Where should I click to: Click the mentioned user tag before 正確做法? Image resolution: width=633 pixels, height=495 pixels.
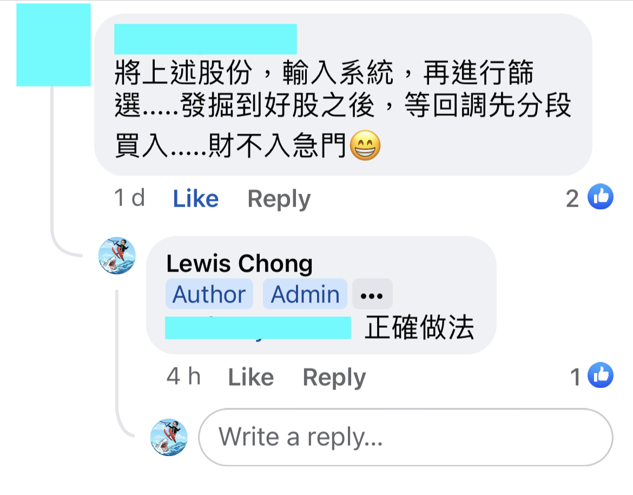(x=258, y=328)
